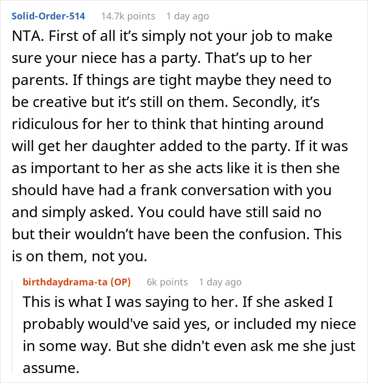Collapse the reply thread using the vertical line
The image size is (368, 383).
click(12, 327)
